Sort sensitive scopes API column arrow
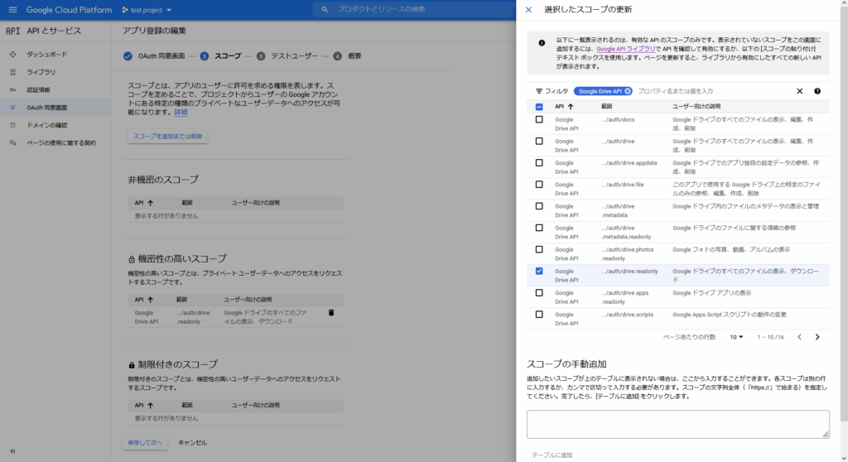This screenshot has width=848, height=462. click(x=151, y=300)
